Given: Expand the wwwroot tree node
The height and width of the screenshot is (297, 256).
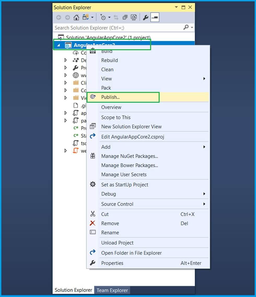Looking at the screenshot, I should pos(66,75).
